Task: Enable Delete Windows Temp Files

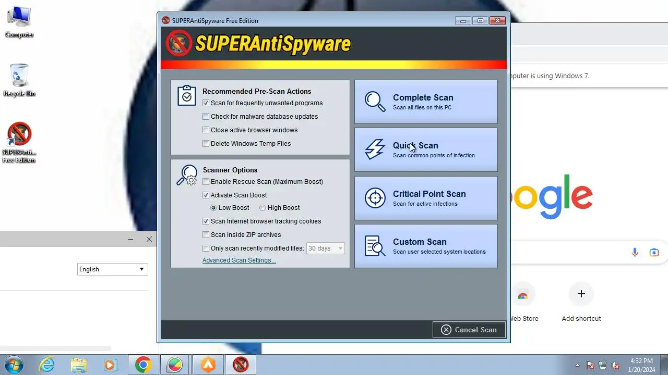Action: (206, 144)
